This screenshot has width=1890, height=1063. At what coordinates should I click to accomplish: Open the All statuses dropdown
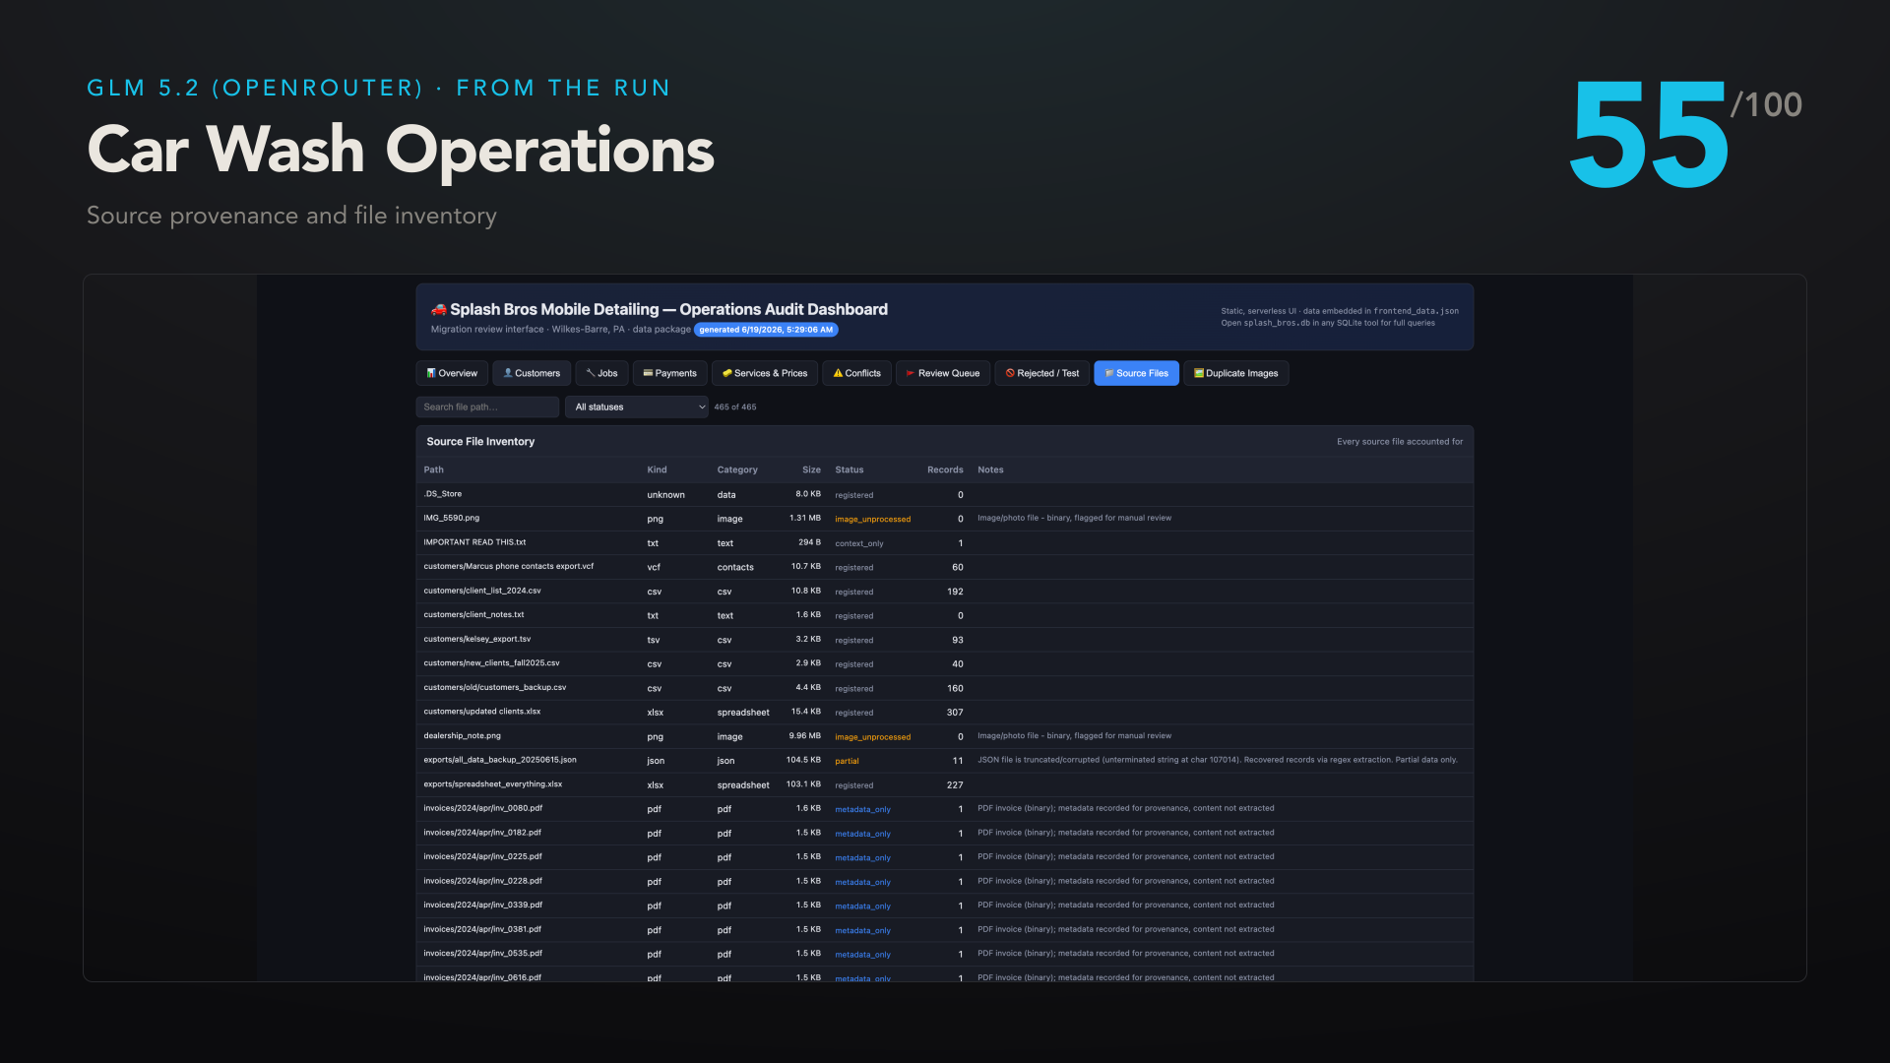pos(636,406)
